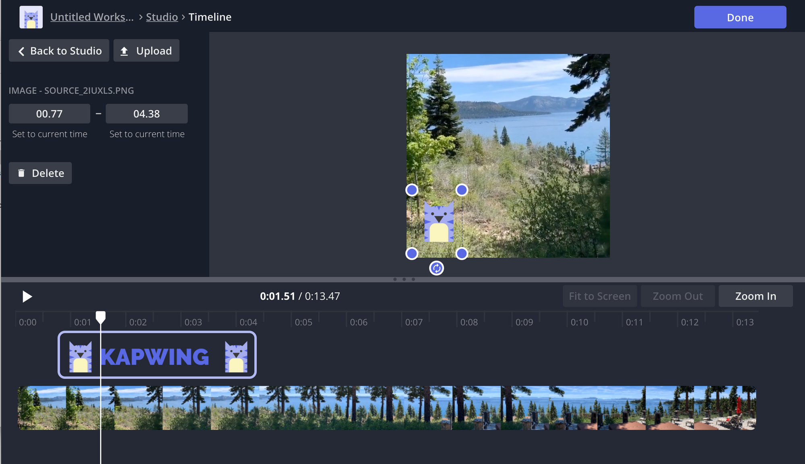Screen dimensions: 805x464
Task: Select the Kapwing image clip on the timeline
Action: [157, 355]
